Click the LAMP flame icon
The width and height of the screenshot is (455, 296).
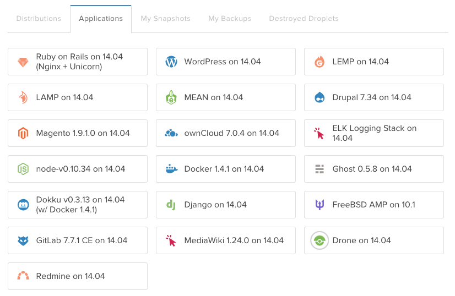[x=23, y=97]
